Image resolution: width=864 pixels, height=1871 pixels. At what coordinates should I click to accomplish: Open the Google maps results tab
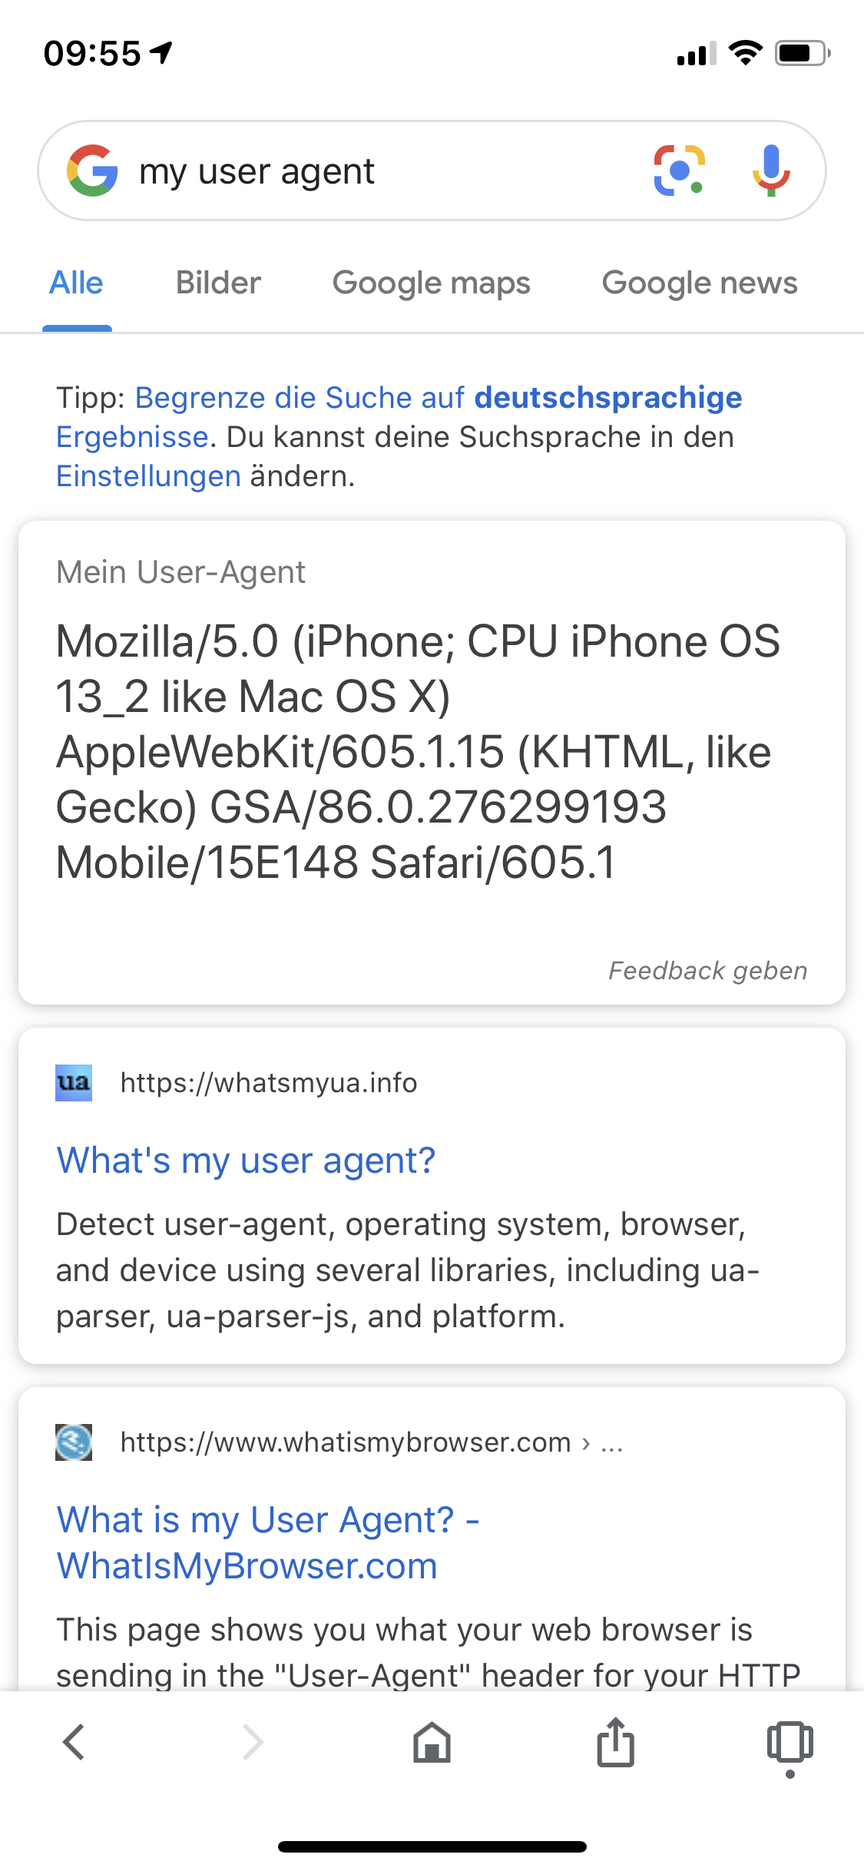point(432,283)
